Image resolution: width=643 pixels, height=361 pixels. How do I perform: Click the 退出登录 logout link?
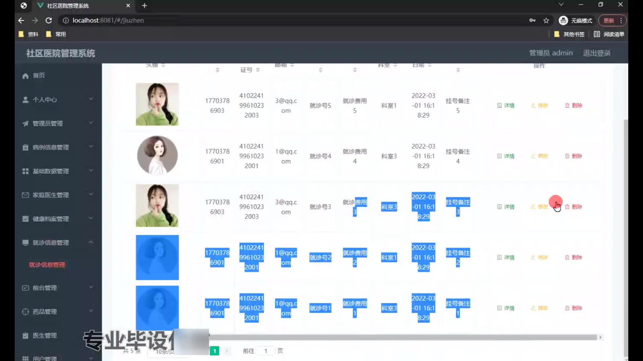coord(596,53)
